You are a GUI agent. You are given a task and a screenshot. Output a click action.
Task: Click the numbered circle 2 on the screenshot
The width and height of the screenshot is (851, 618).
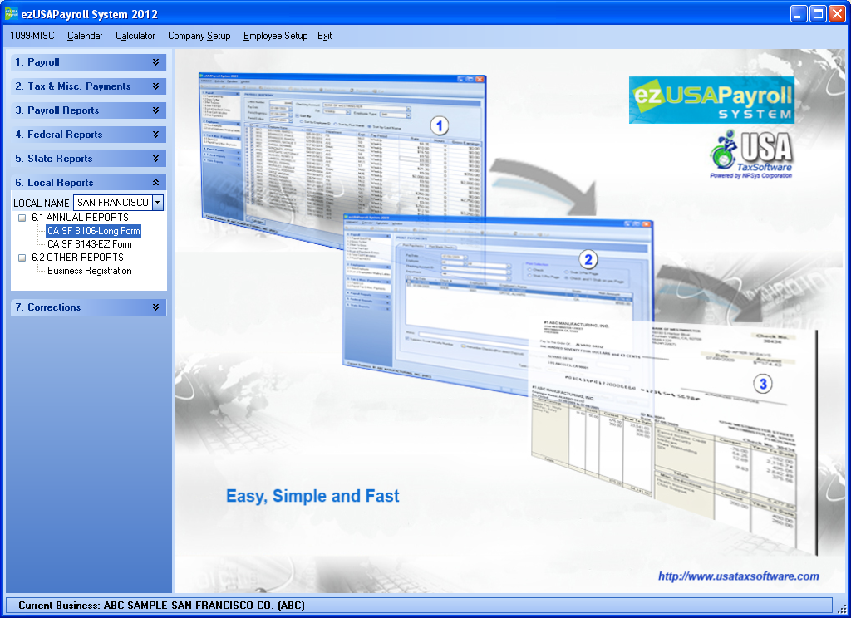pyautogui.click(x=588, y=258)
